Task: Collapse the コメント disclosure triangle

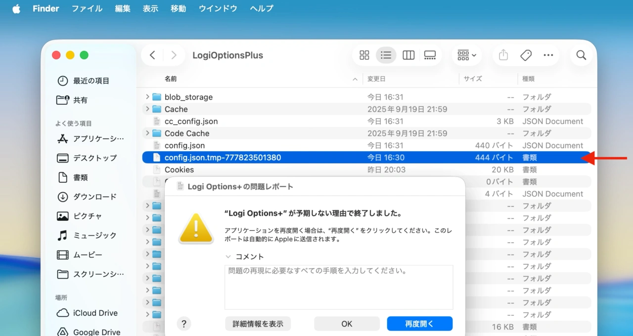Action: click(227, 256)
